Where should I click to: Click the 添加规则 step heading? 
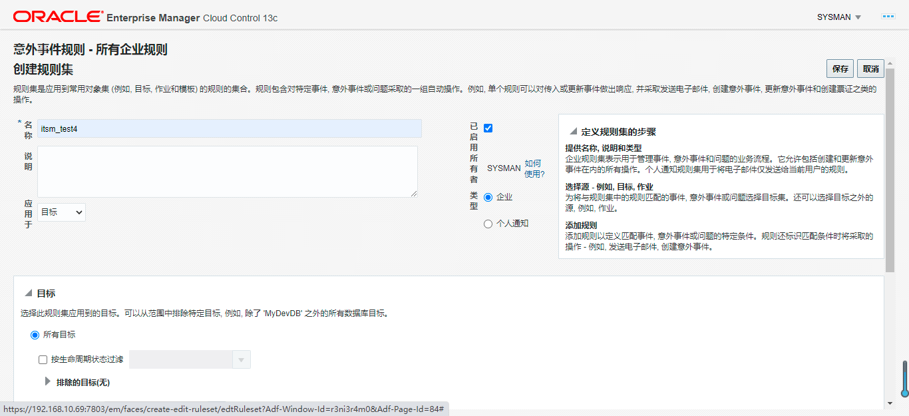click(x=582, y=226)
